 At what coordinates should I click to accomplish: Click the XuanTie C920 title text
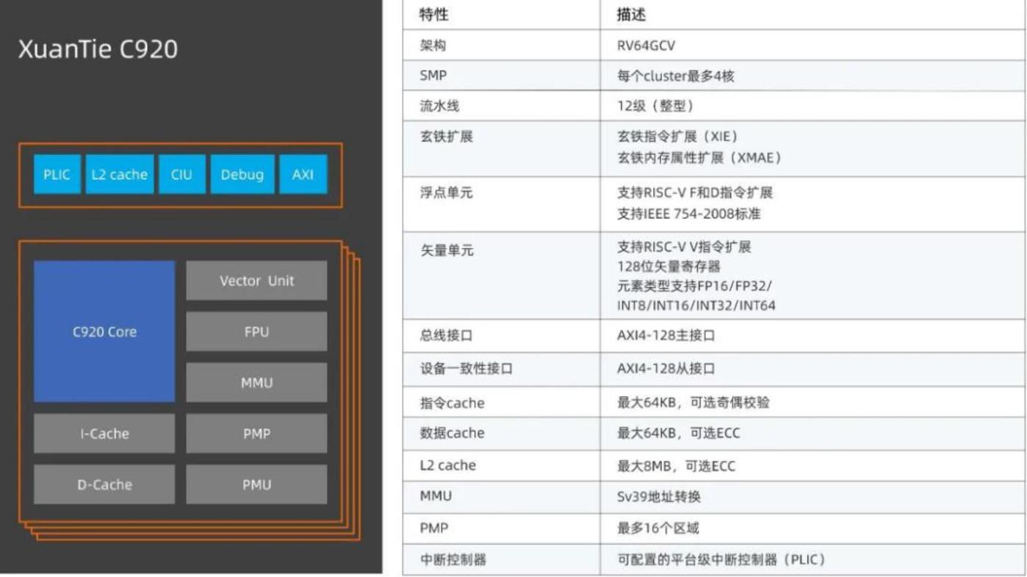pyautogui.click(x=98, y=50)
